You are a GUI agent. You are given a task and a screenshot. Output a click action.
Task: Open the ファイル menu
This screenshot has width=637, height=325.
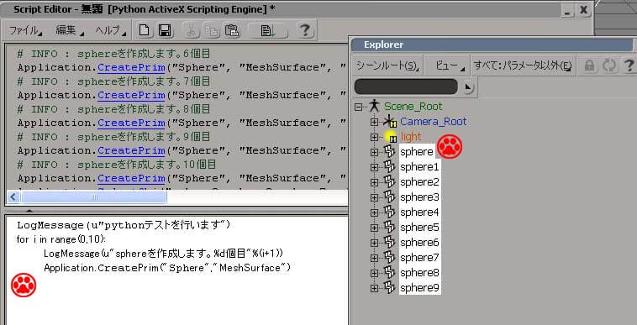point(25,30)
